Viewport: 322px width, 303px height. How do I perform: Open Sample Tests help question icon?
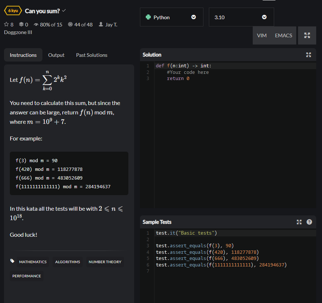(309, 222)
